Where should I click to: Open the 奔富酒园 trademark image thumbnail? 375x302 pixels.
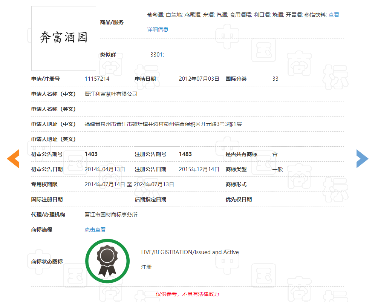click(x=64, y=38)
